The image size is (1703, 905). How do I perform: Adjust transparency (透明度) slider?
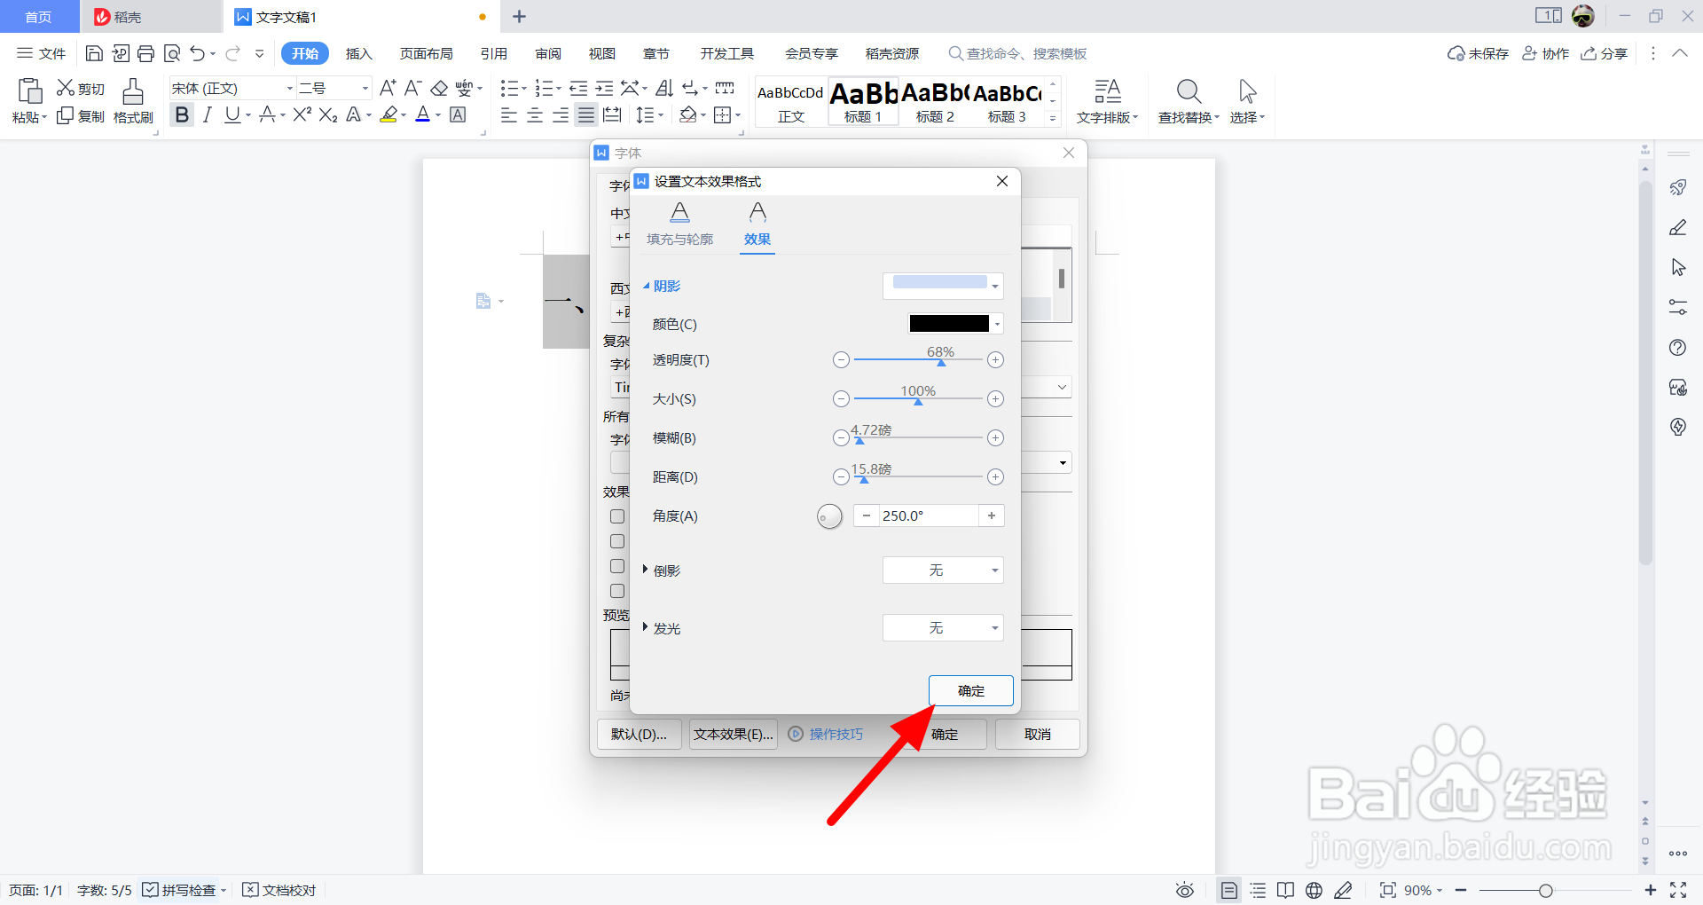[x=941, y=362]
